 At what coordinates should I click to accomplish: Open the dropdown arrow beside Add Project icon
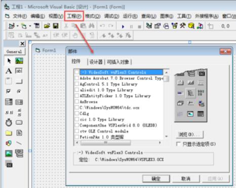18,26
